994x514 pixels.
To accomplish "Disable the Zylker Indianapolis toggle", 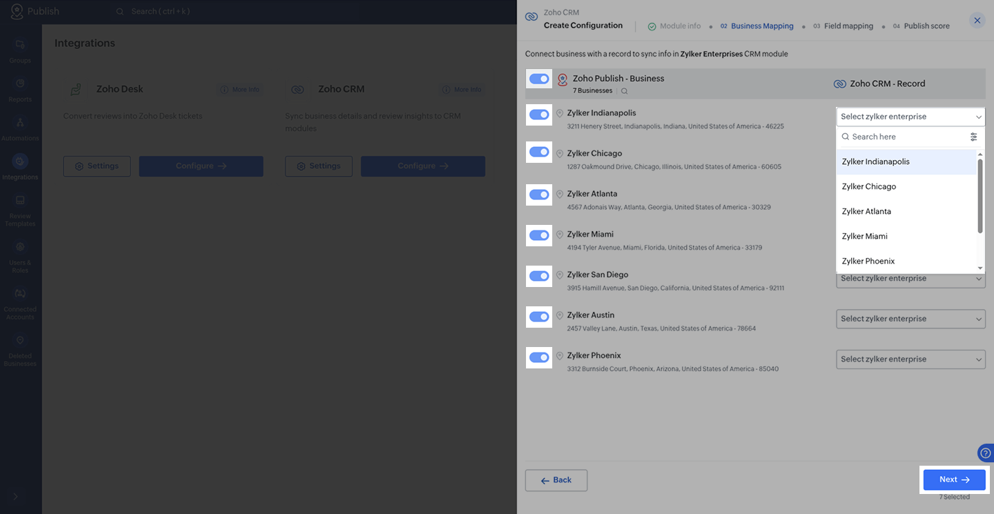I will pyautogui.click(x=539, y=115).
